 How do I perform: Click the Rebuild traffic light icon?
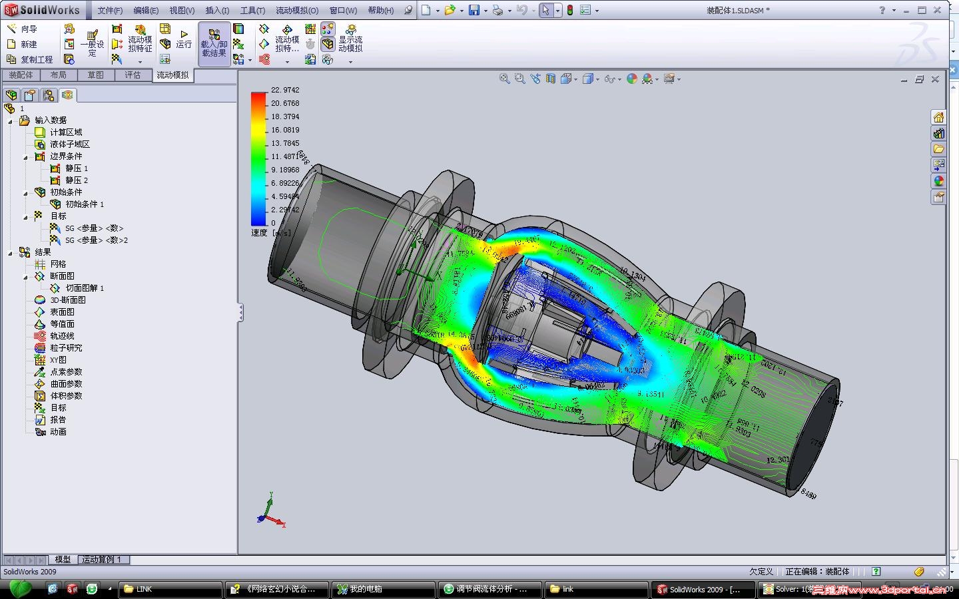(570, 10)
